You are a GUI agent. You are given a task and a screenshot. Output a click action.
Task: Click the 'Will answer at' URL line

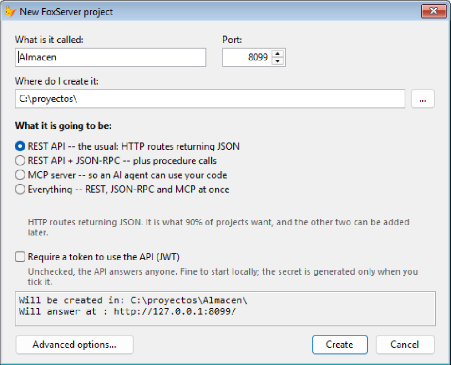(x=127, y=311)
